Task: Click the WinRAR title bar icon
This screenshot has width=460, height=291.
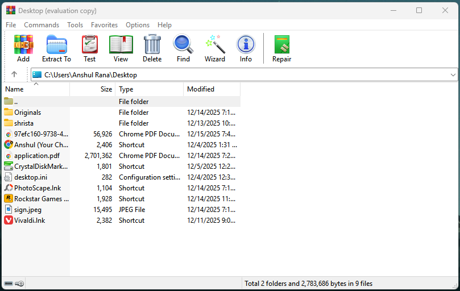Action: click(11, 11)
